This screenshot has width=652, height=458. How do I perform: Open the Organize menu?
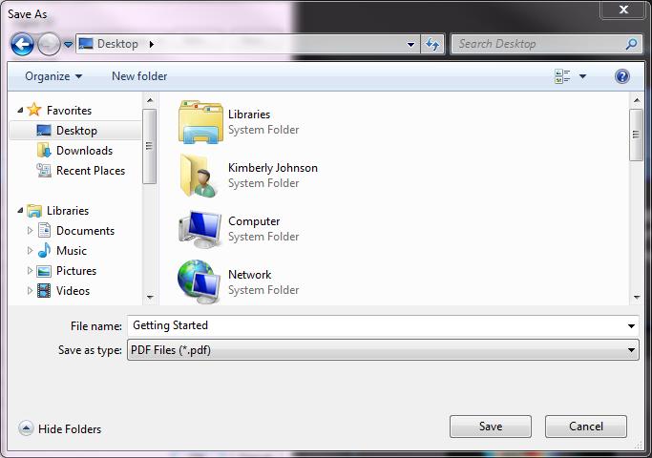click(53, 76)
